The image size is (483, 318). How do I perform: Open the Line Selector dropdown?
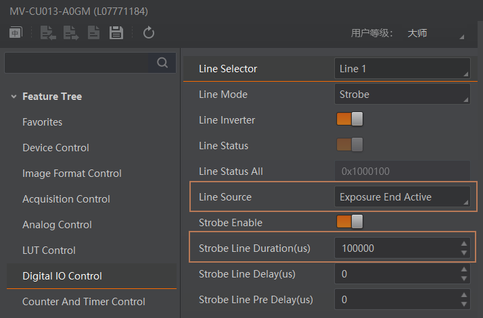point(402,68)
